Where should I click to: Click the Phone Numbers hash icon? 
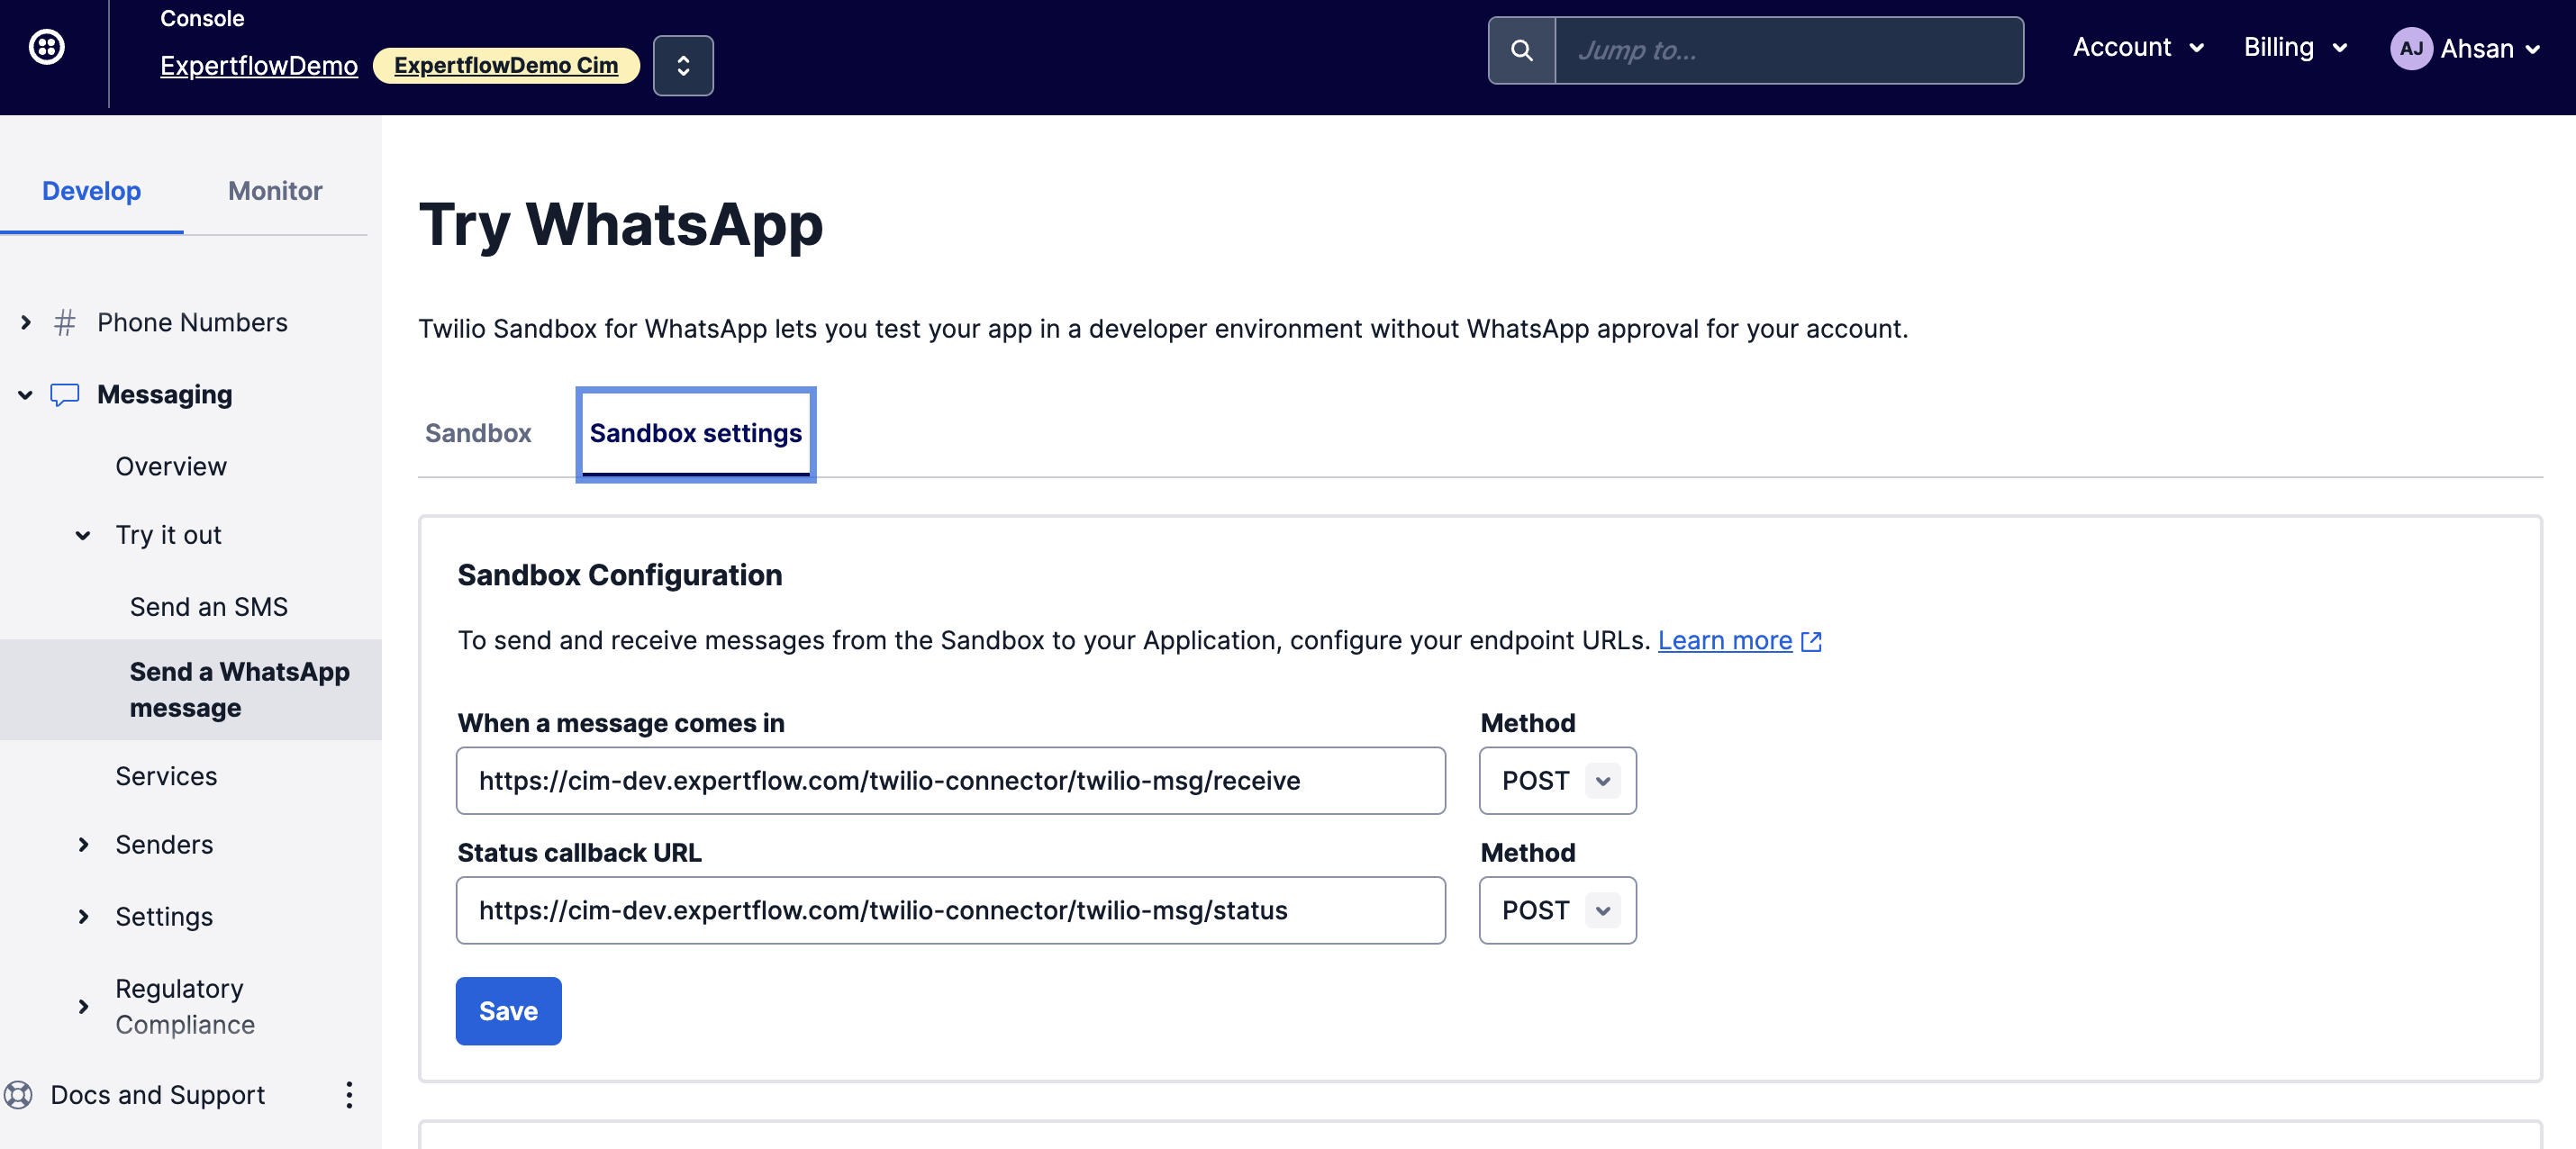tap(65, 322)
